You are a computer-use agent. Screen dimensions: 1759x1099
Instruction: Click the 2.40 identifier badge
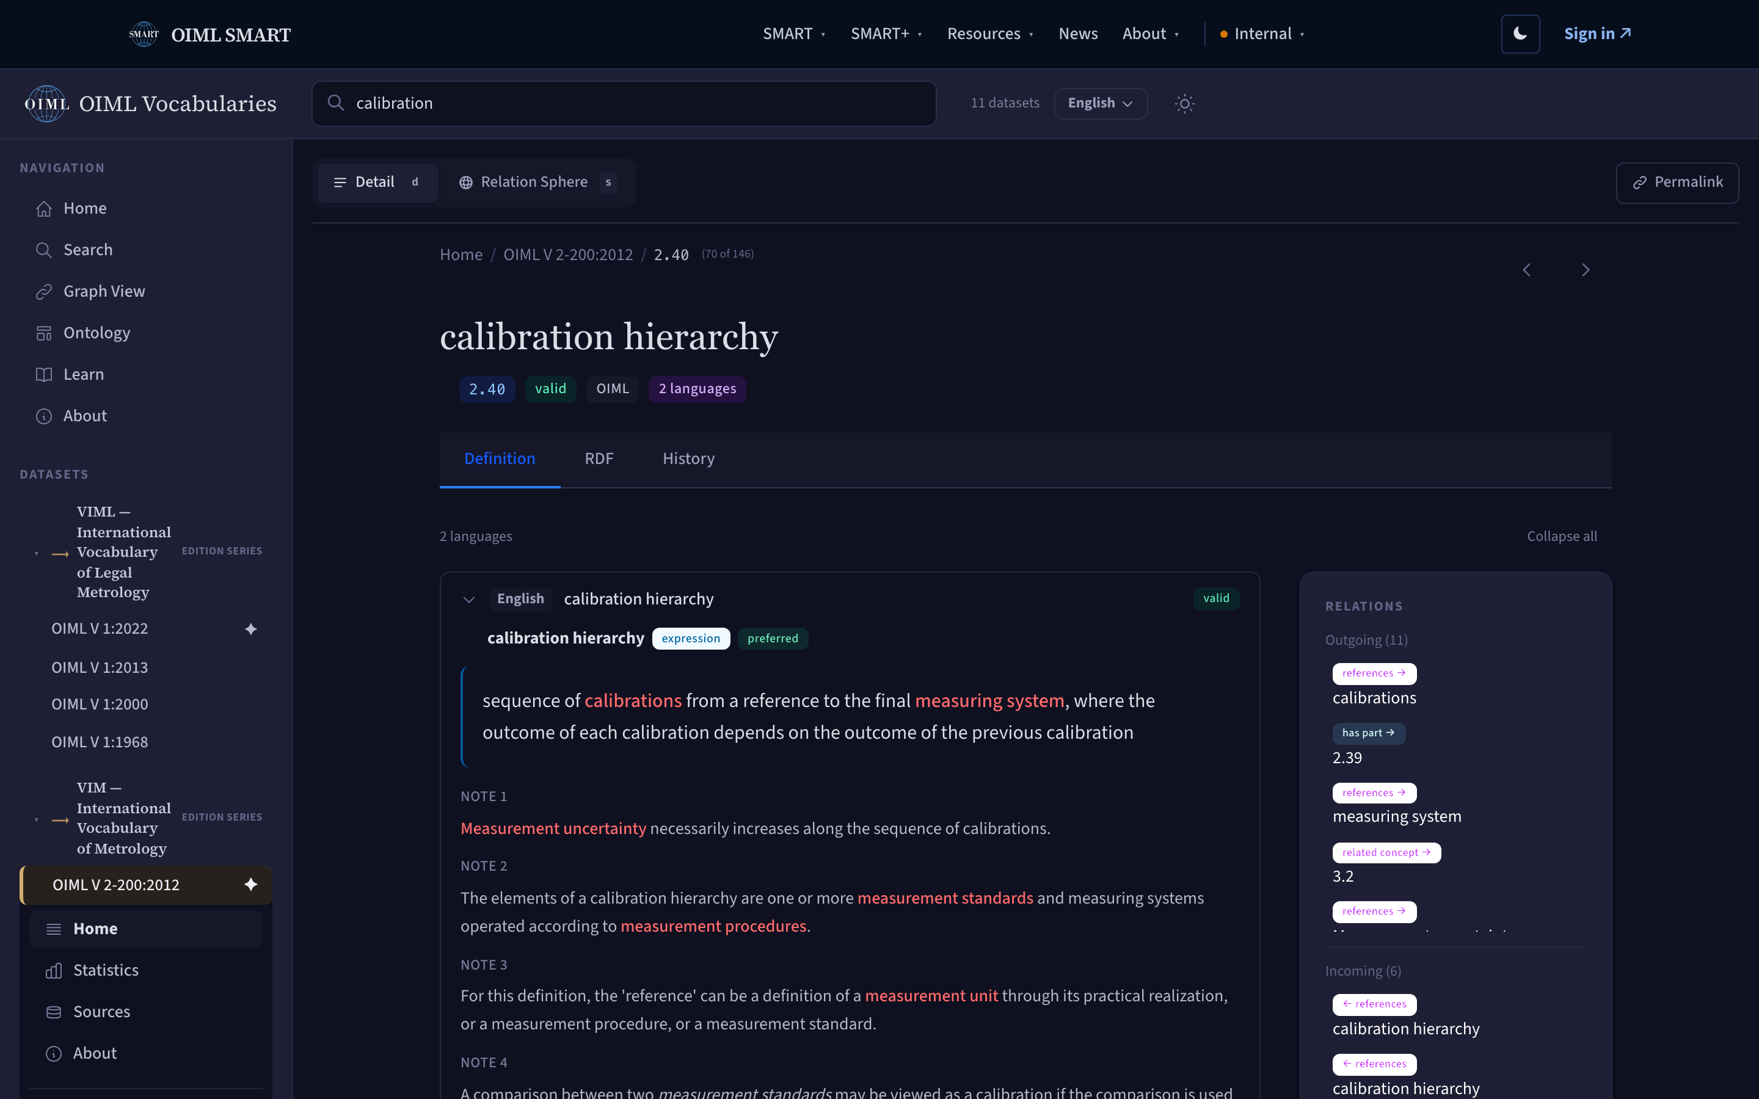point(487,390)
